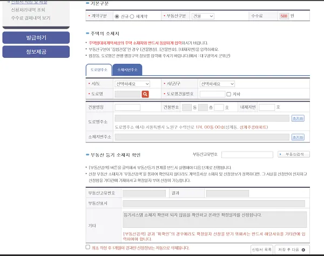The width and height of the screenshot is (324, 256).
Task: Click the 기타 remarks text area
Action: tap(215, 220)
